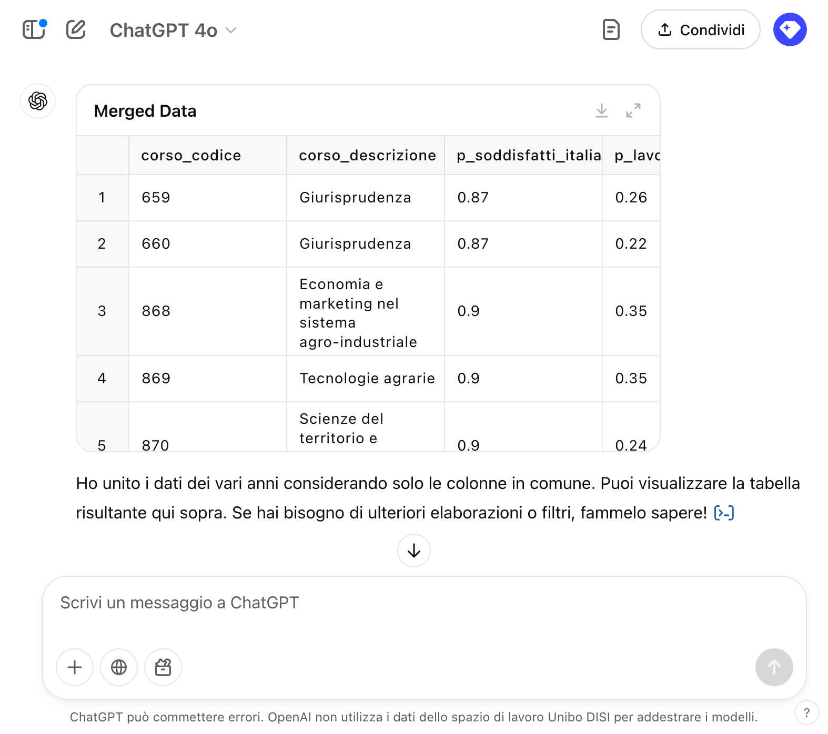
Task: View code analysis link after message
Action: pos(724,513)
